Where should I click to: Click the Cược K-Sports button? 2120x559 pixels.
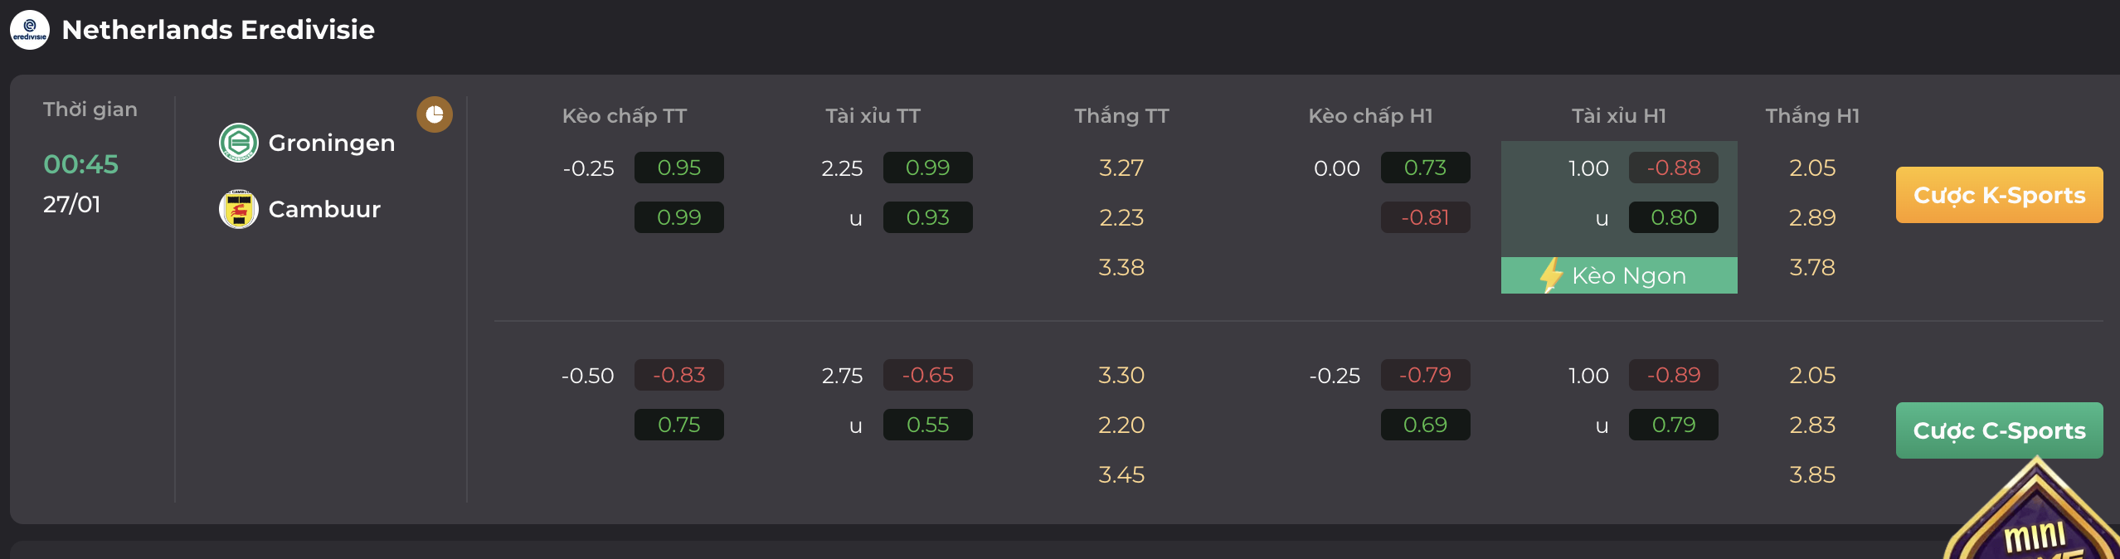point(1999,195)
